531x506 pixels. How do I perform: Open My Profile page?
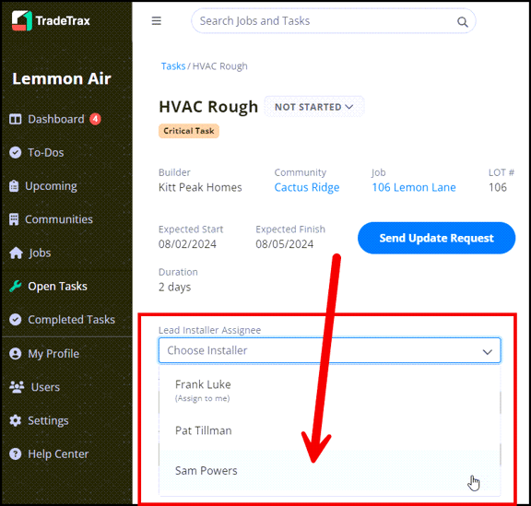click(53, 354)
